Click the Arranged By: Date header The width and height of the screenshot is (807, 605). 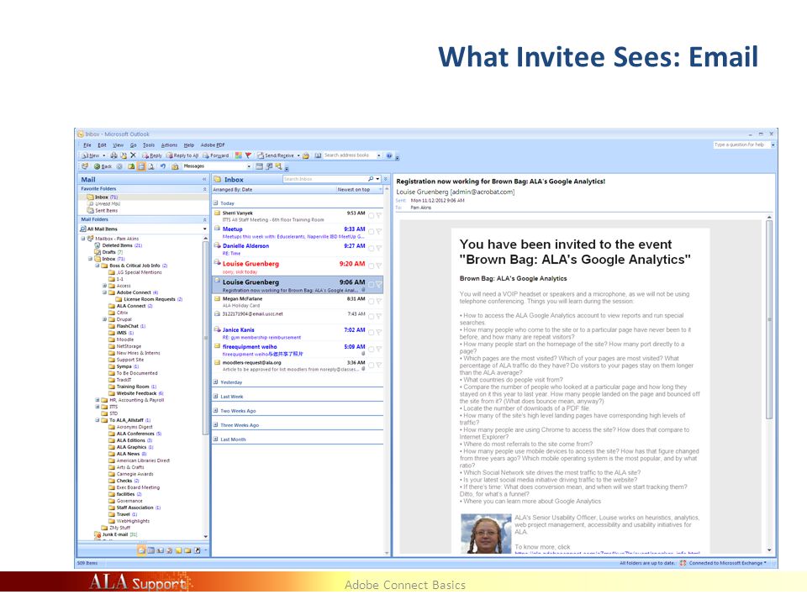tap(233, 190)
